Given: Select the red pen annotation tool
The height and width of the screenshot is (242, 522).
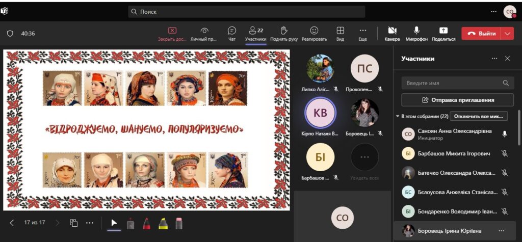Looking at the screenshot, I should (146, 223).
